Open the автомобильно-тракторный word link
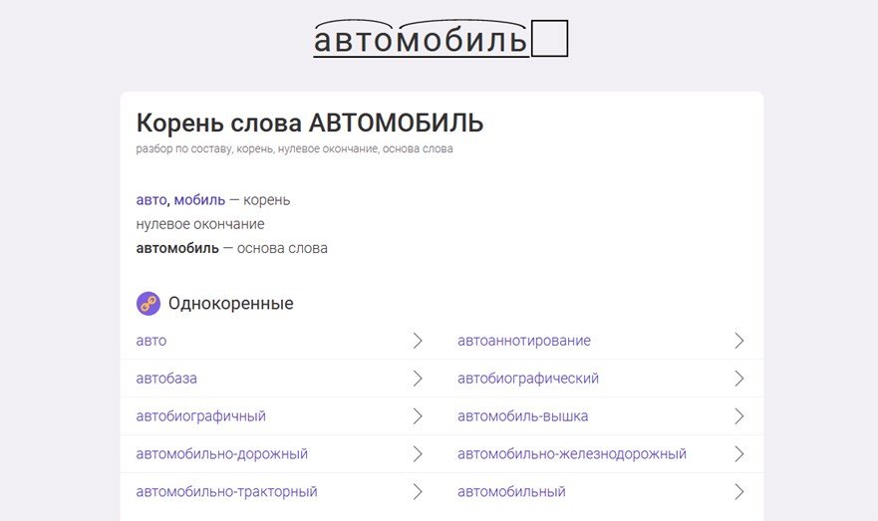The height and width of the screenshot is (521, 878). point(227,492)
